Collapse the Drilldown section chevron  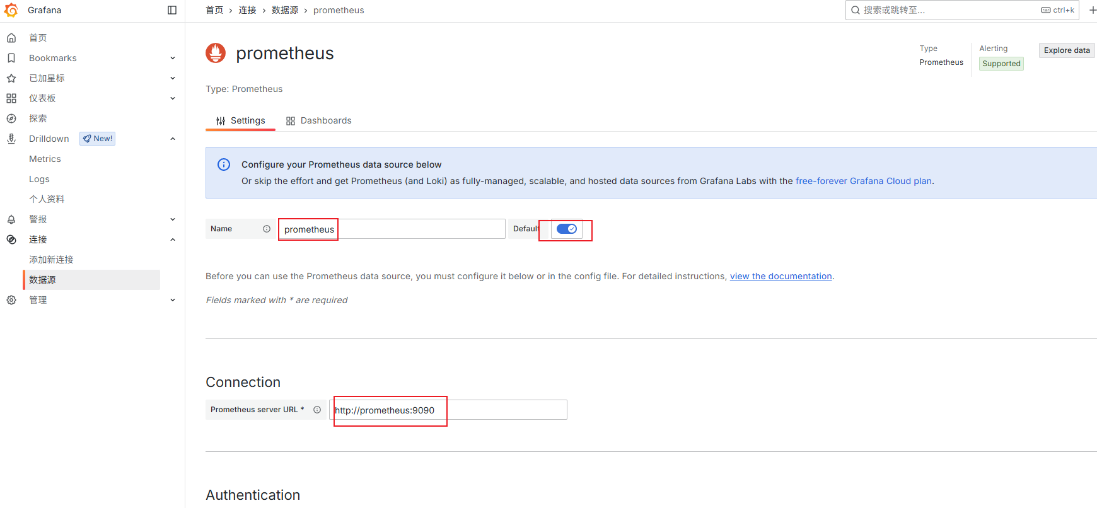click(x=173, y=139)
